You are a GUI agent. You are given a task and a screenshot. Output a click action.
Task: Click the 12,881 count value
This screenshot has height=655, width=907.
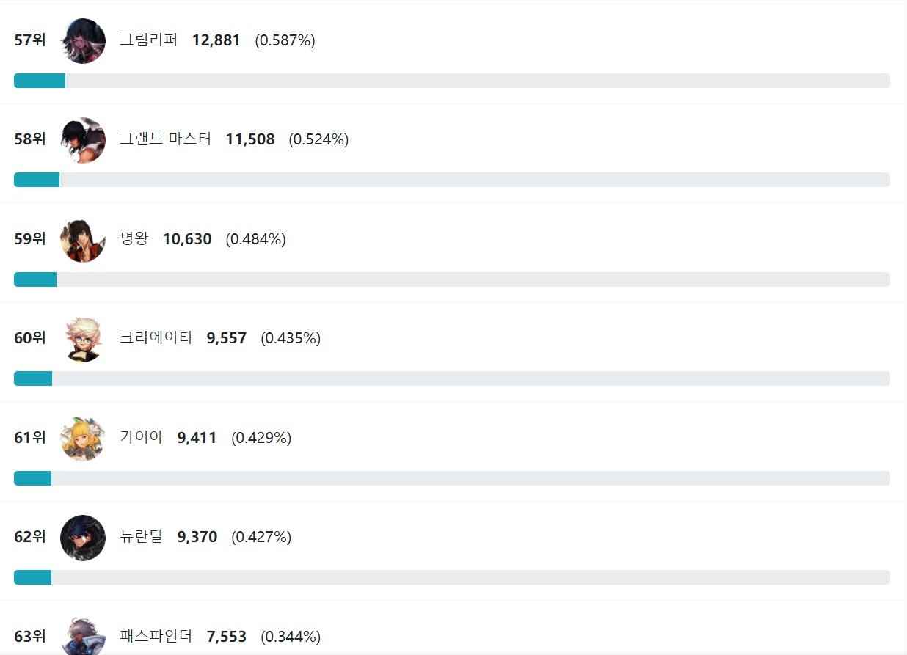tap(216, 40)
